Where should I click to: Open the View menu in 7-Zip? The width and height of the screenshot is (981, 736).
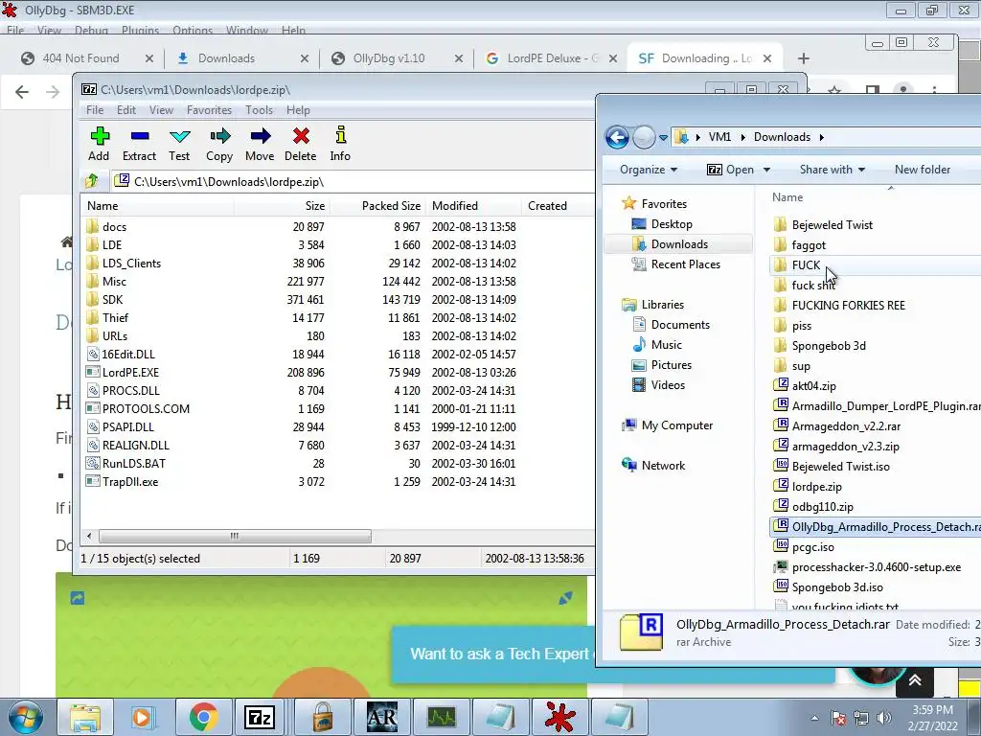coord(161,110)
